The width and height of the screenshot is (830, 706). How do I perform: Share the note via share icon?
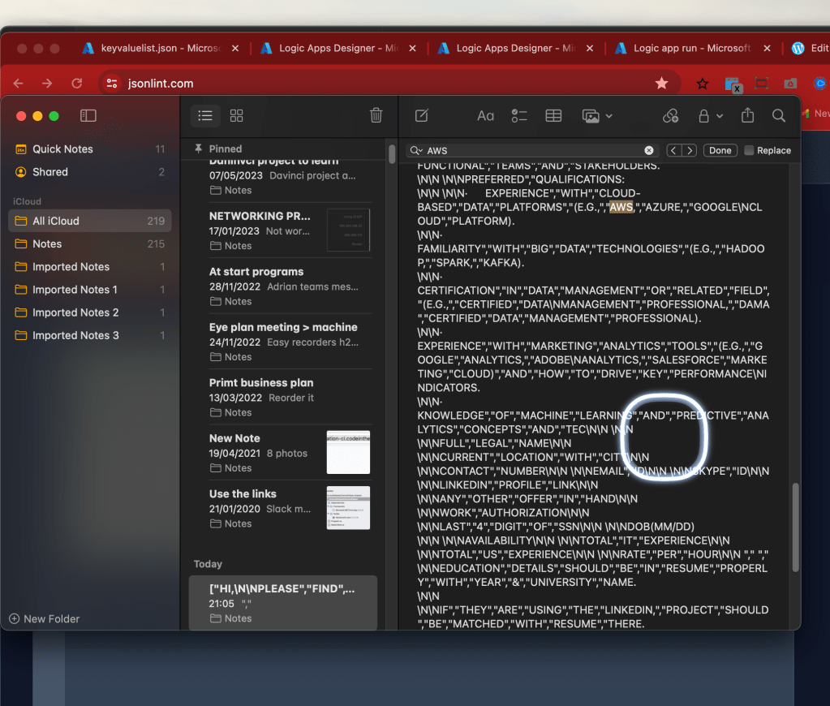(747, 115)
